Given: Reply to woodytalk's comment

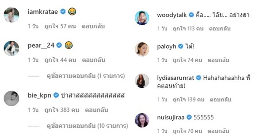Looking at the screenshot, I should [x=220, y=28].
